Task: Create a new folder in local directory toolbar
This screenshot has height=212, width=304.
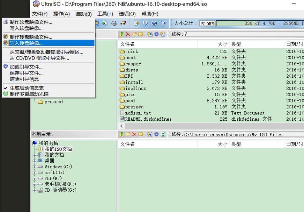Action: (x=128, y=134)
